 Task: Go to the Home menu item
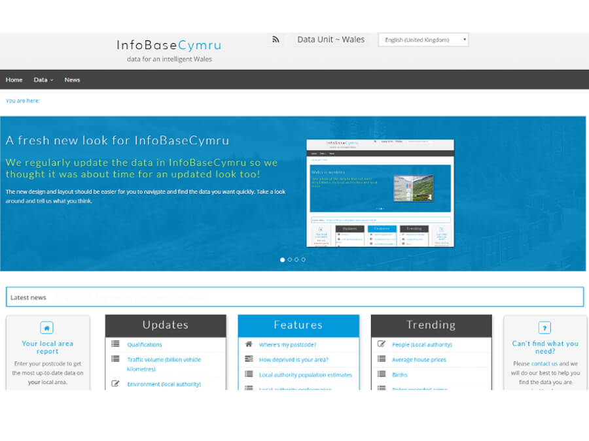[14, 80]
